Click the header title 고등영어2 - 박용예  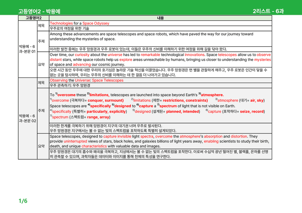[x=39, y=11]
